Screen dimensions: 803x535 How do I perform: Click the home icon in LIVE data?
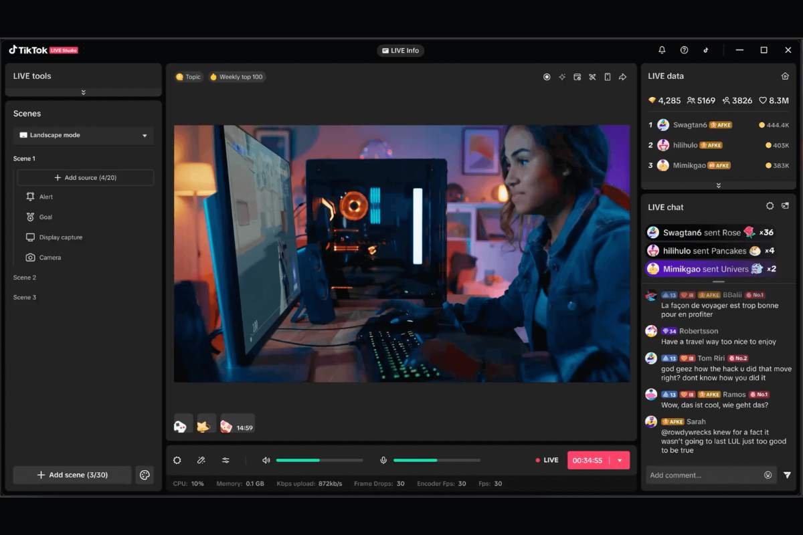click(x=785, y=76)
